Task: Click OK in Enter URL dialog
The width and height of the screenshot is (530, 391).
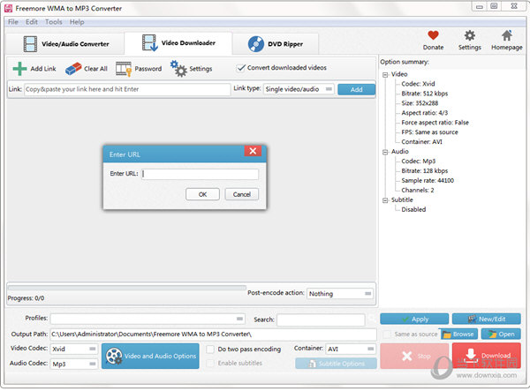Action: 202,194
